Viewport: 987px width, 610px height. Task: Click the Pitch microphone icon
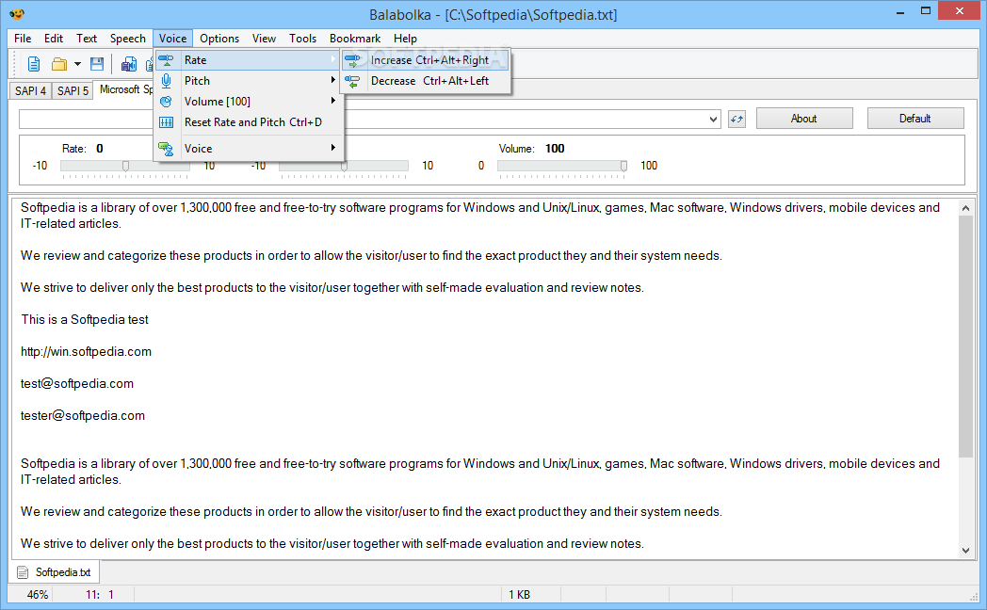[166, 81]
